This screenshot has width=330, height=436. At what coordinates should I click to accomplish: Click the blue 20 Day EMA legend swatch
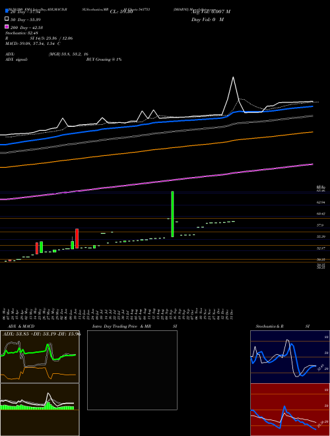[7, 11]
